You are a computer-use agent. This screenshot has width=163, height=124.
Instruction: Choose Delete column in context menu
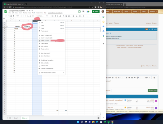(51, 41)
